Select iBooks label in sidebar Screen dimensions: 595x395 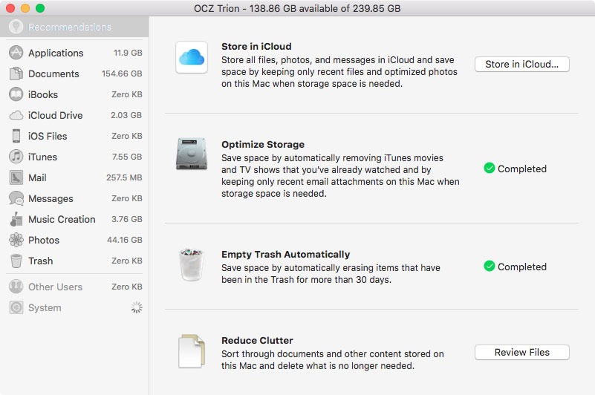point(43,94)
